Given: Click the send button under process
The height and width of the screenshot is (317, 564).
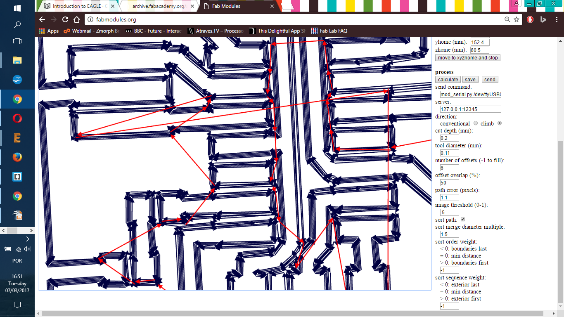Looking at the screenshot, I should 489,80.
